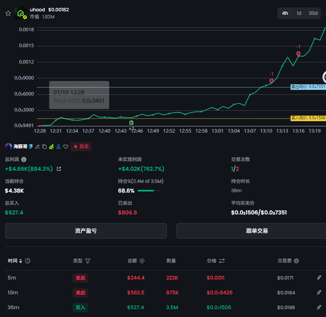
Task: Click the info icon next to 交易费
Action: [296, 261]
